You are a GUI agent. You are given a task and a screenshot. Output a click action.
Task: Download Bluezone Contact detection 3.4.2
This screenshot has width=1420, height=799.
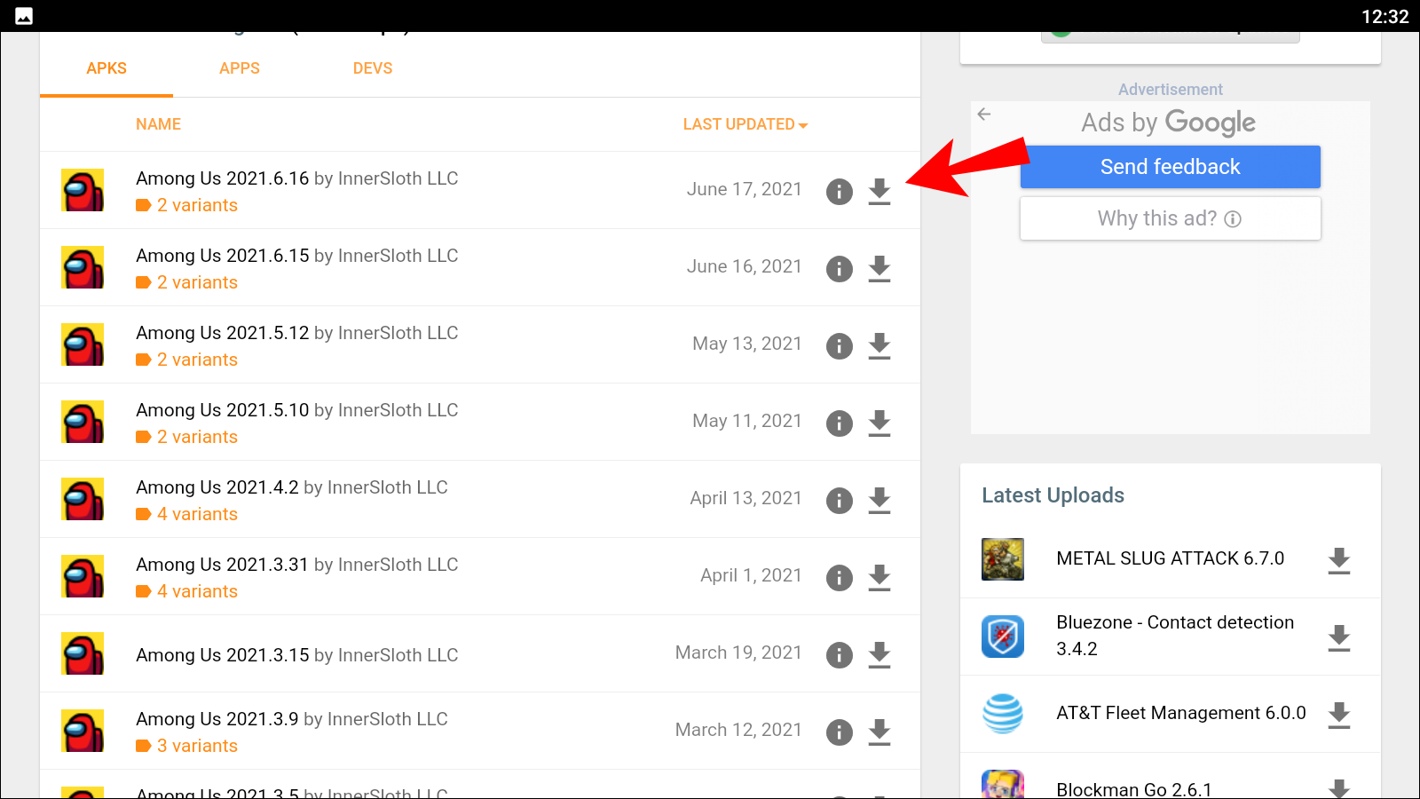(x=1338, y=637)
